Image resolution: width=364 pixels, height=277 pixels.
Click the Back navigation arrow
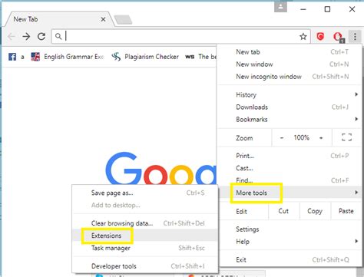point(12,37)
